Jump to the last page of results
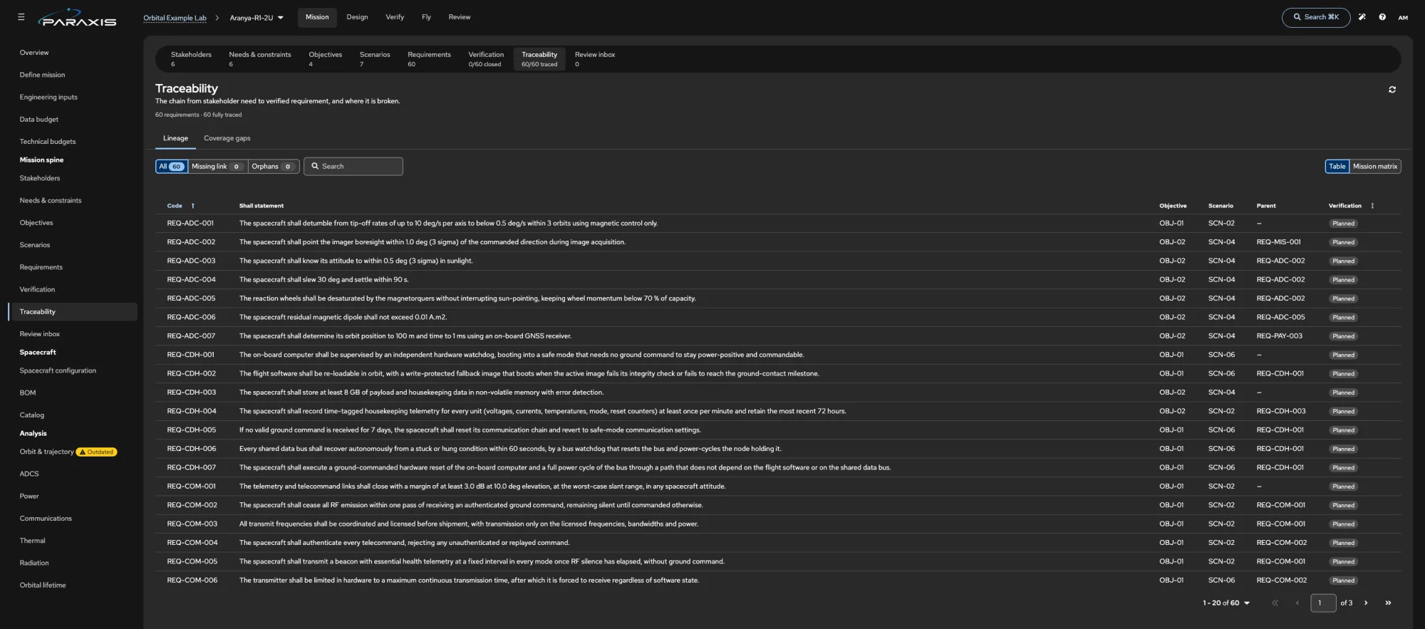The height and width of the screenshot is (629, 1425). tap(1388, 603)
